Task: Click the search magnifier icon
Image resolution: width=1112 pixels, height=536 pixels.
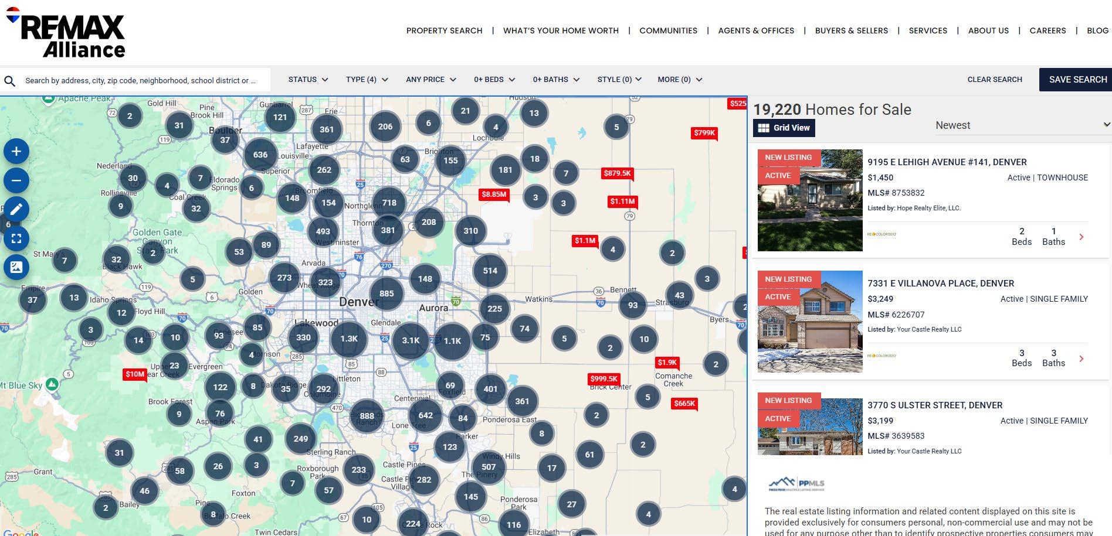Action: point(10,81)
